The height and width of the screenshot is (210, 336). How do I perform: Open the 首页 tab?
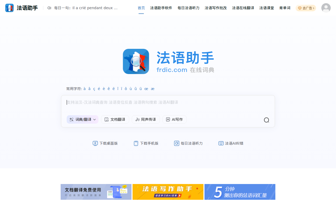pos(141,8)
